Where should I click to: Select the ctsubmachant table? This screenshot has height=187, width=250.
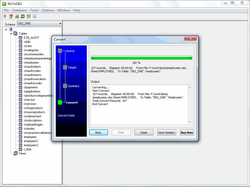(32, 116)
